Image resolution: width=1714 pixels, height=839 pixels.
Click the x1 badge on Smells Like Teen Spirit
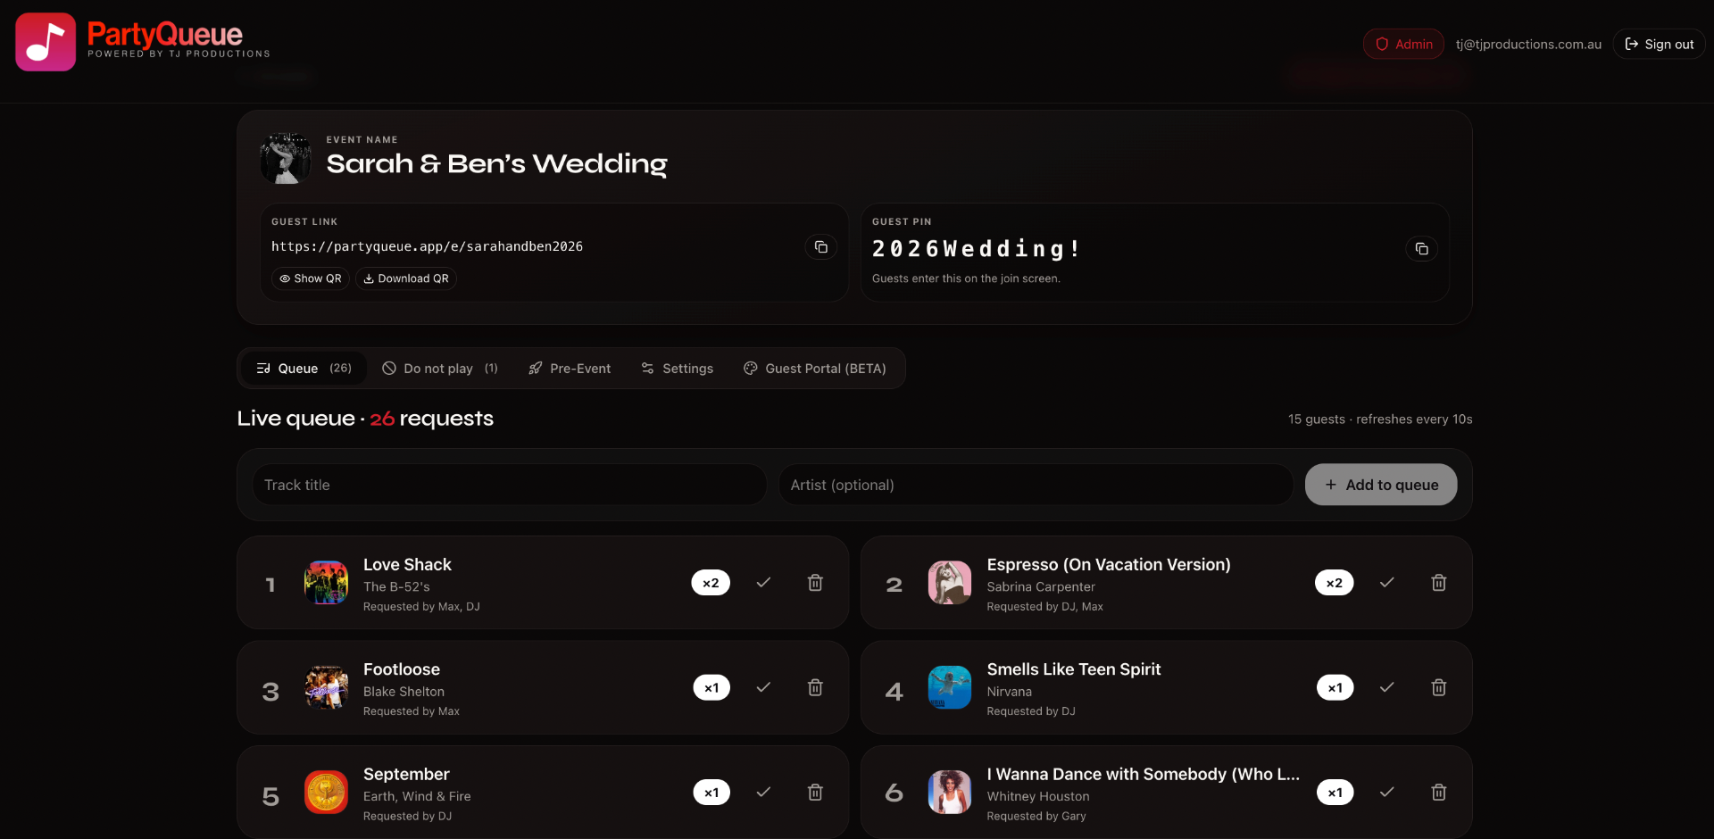(x=1335, y=687)
